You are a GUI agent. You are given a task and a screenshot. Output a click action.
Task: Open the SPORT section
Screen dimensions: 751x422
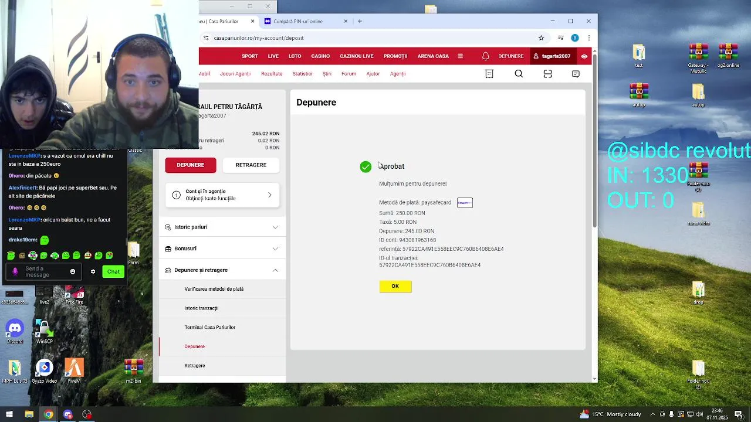point(249,56)
